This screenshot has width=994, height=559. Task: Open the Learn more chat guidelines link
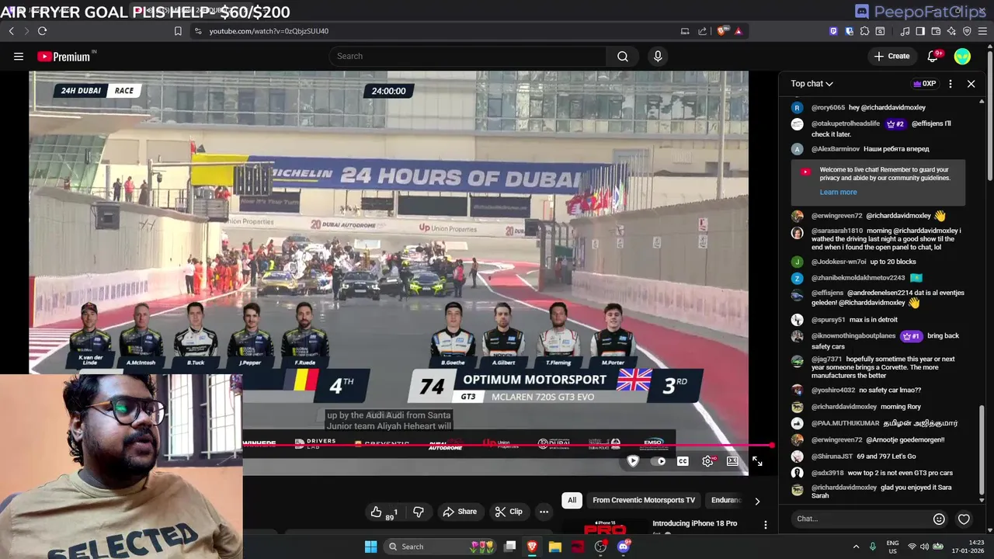pos(838,193)
